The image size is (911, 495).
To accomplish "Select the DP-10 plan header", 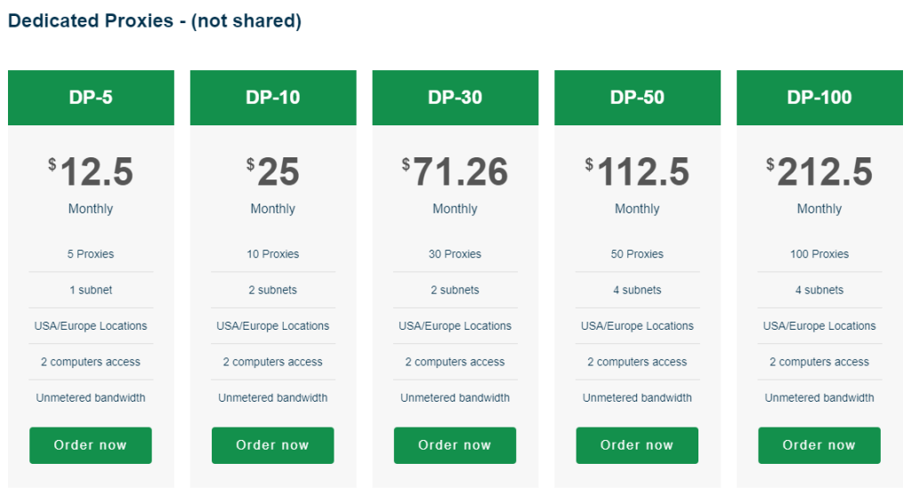I will pyautogui.click(x=273, y=98).
